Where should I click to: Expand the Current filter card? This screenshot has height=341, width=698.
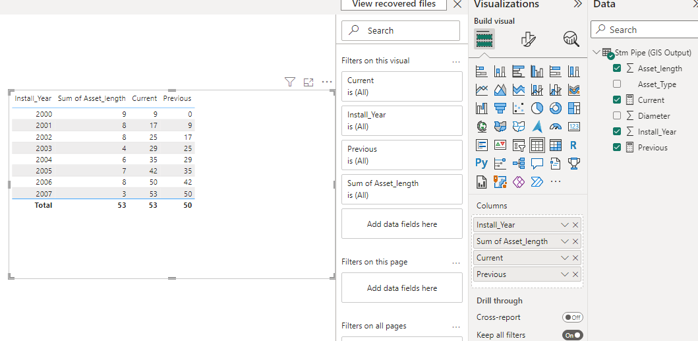402,86
